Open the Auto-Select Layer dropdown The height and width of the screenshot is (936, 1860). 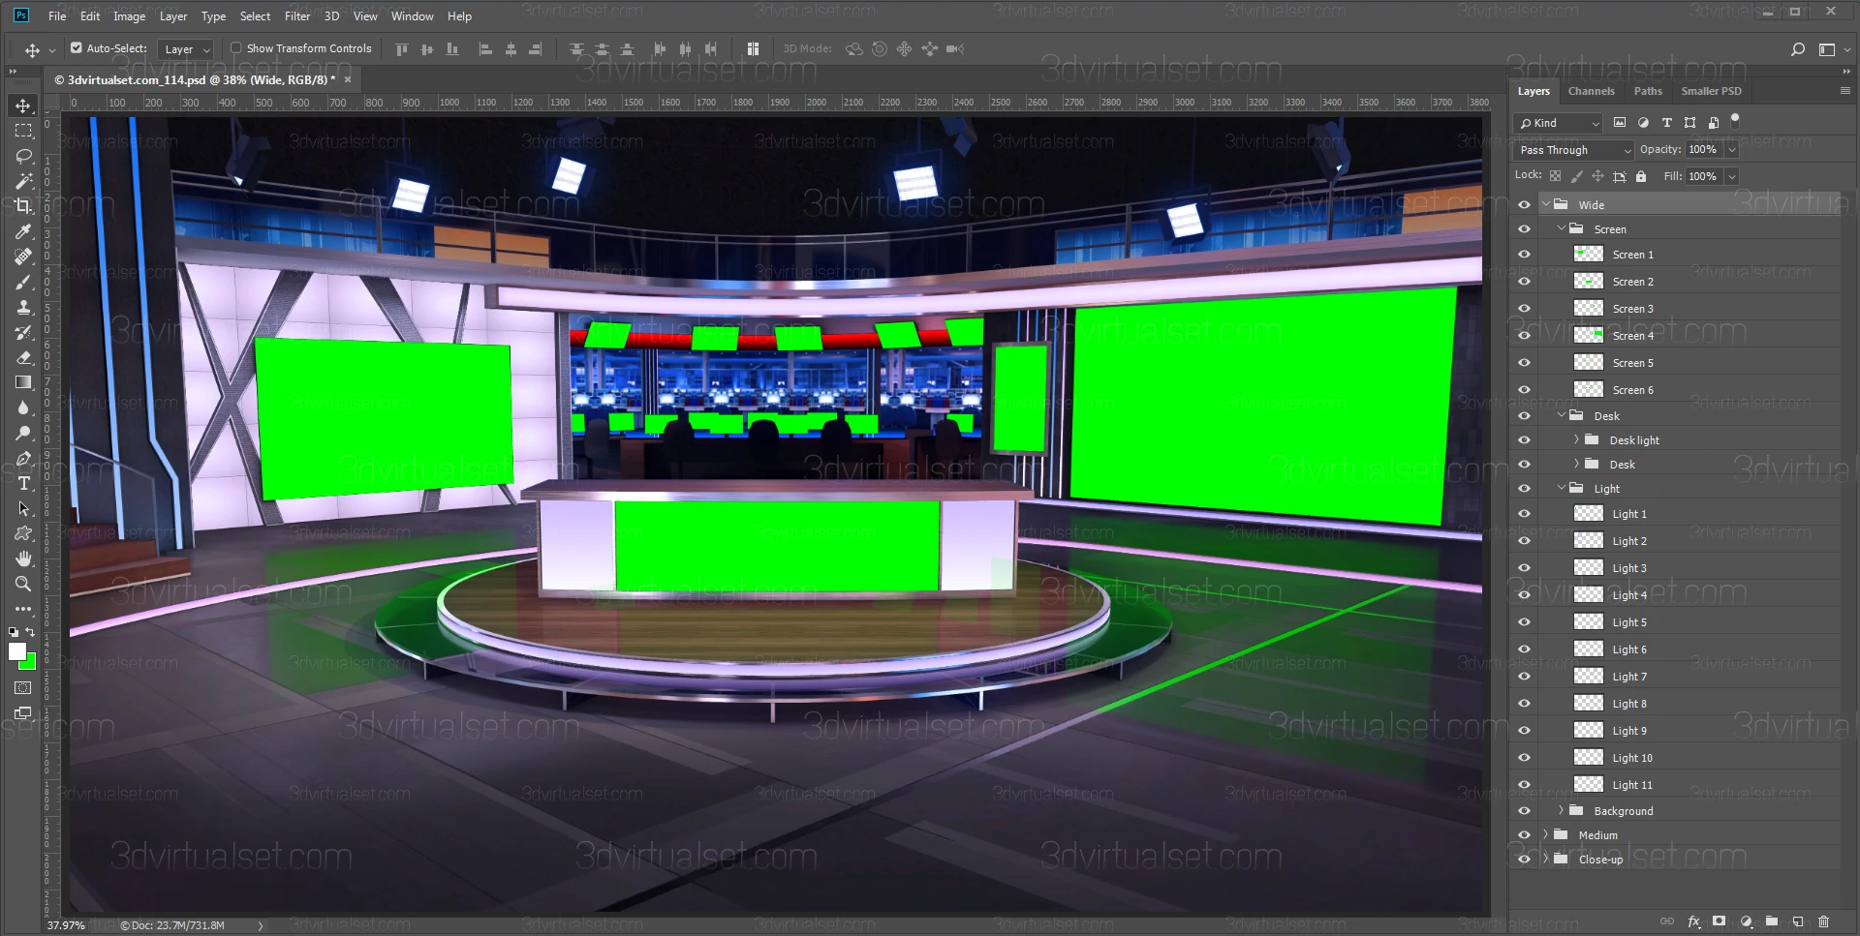click(186, 48)
